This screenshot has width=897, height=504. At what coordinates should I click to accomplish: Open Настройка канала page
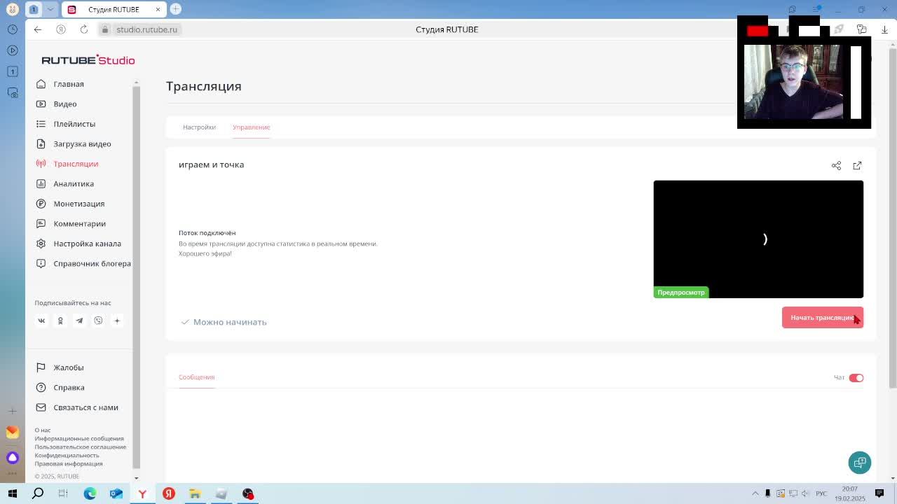pos(87,244)
